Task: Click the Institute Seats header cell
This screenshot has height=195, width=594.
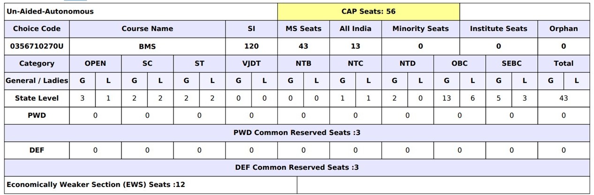Action: coord(498,29)
